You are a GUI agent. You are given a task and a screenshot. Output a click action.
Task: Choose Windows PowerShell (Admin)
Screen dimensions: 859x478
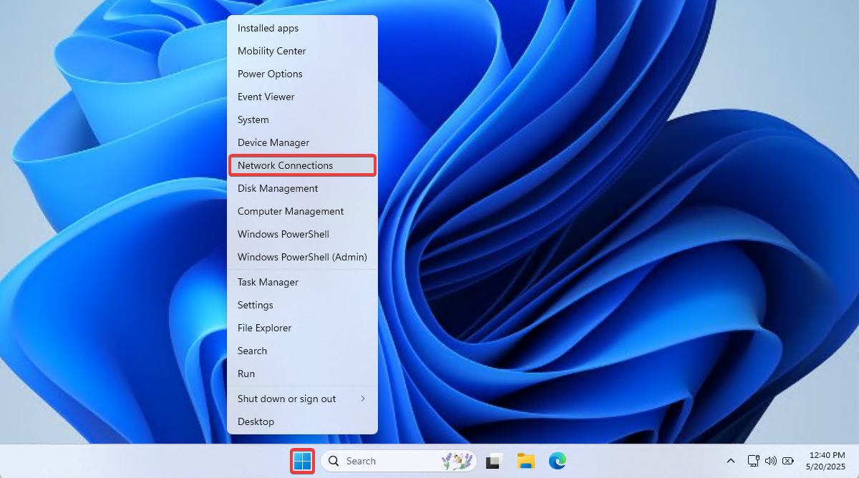point(302,257)
